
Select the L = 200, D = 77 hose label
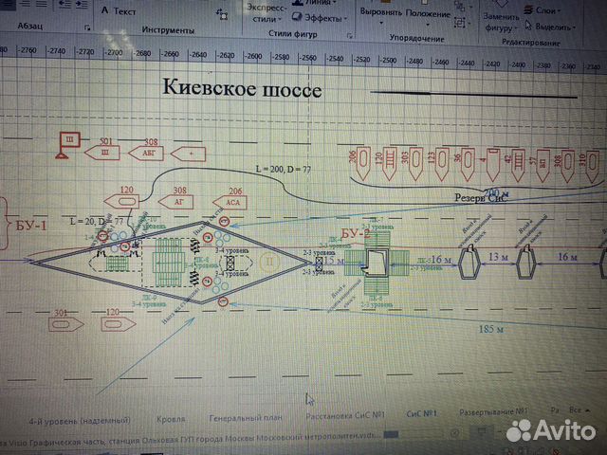(x=283, y=169)
